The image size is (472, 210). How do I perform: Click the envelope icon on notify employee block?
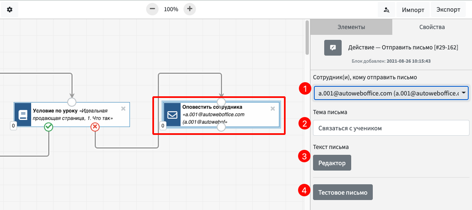coord(172,115)
